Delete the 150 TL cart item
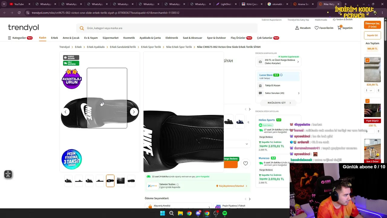Screen dimensions: 387x218 pyautogui.click(x=378, y=131)
